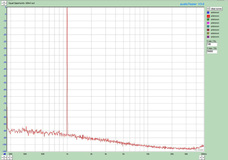Viewport: 228px width, 160px height.
Task: Click down arrow of bottom-left dB stepper
Action: coord(4,159)
